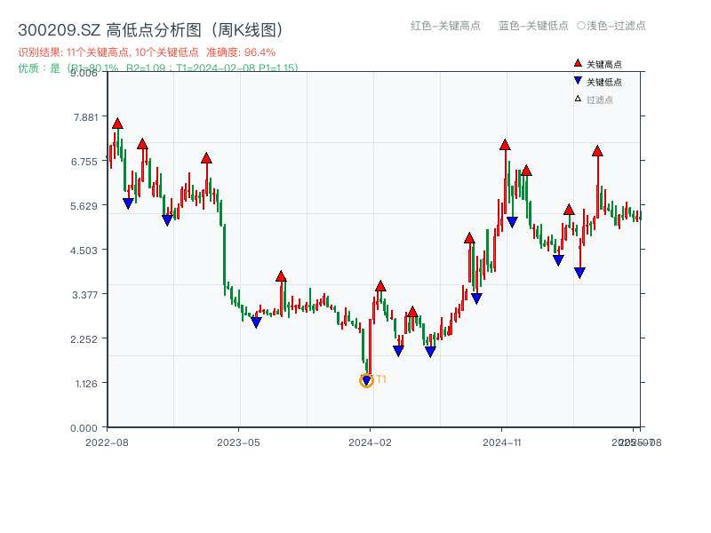Viewport: 711px width, 533px height.
Task: Click the red triangle icon in the legend
Action: [578, 64]
